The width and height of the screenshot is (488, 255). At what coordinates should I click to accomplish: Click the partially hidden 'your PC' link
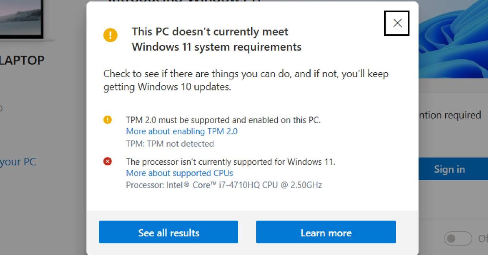pyautogui.click(x=18, y=162)
